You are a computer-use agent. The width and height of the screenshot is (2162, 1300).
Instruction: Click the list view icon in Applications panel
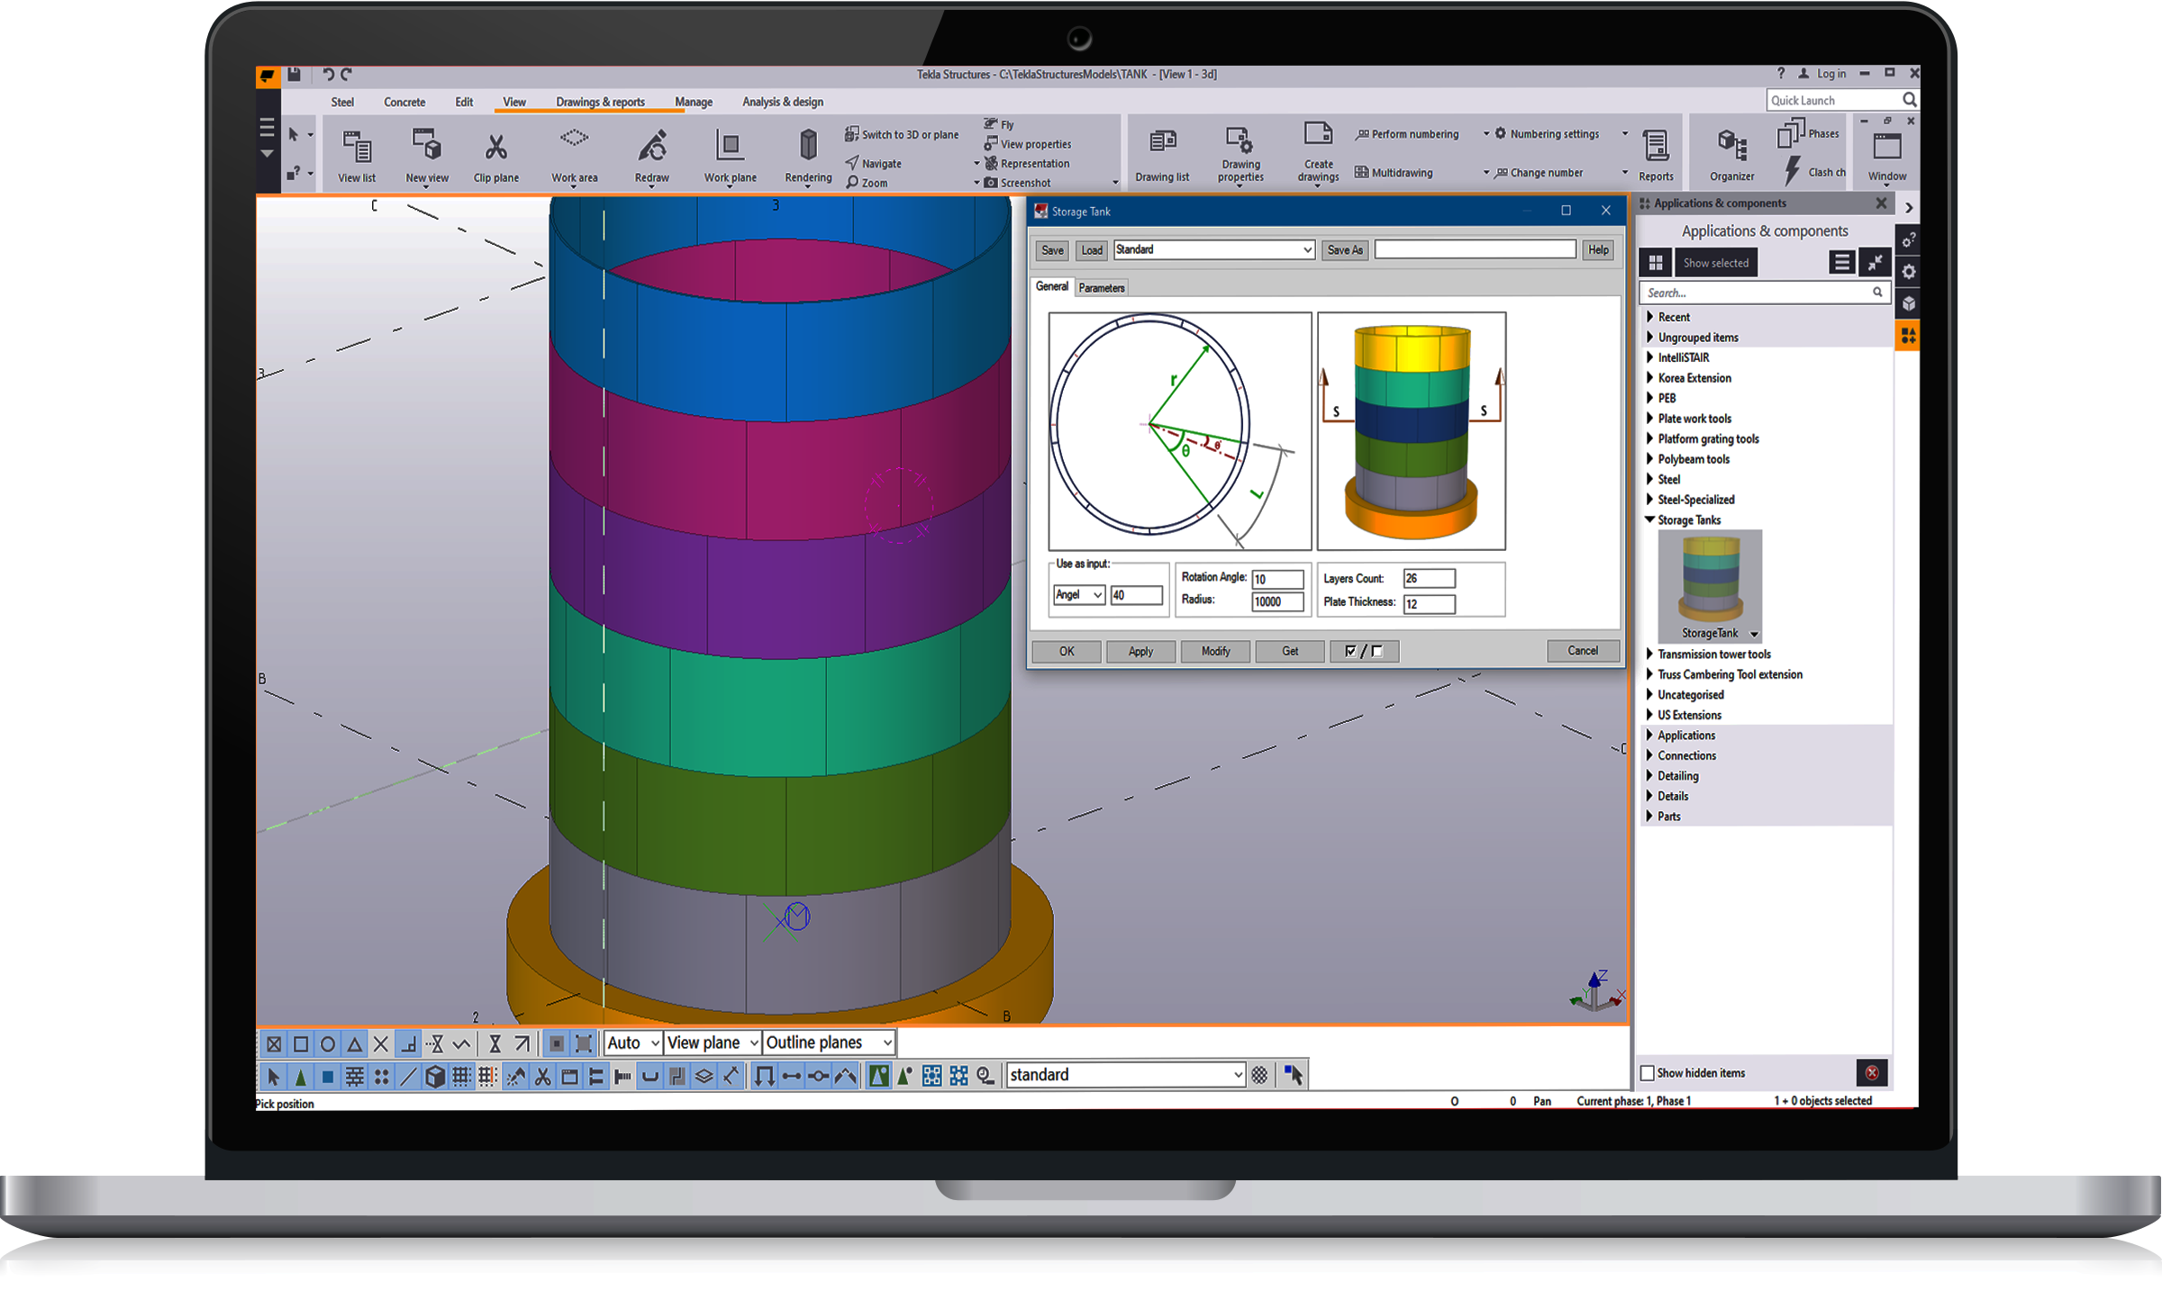[1842, 263]
